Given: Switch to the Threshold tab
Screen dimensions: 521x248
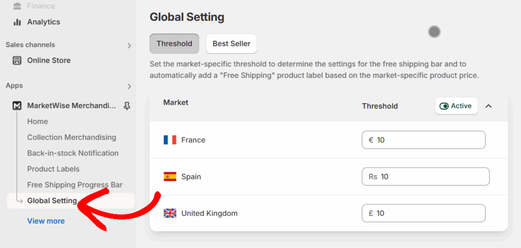Looking at the screenshot, I should point(174,44).
